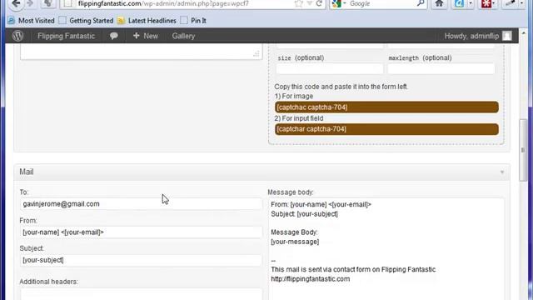
Task: Click inside the Message body textarea
Action: pos(386,249)
